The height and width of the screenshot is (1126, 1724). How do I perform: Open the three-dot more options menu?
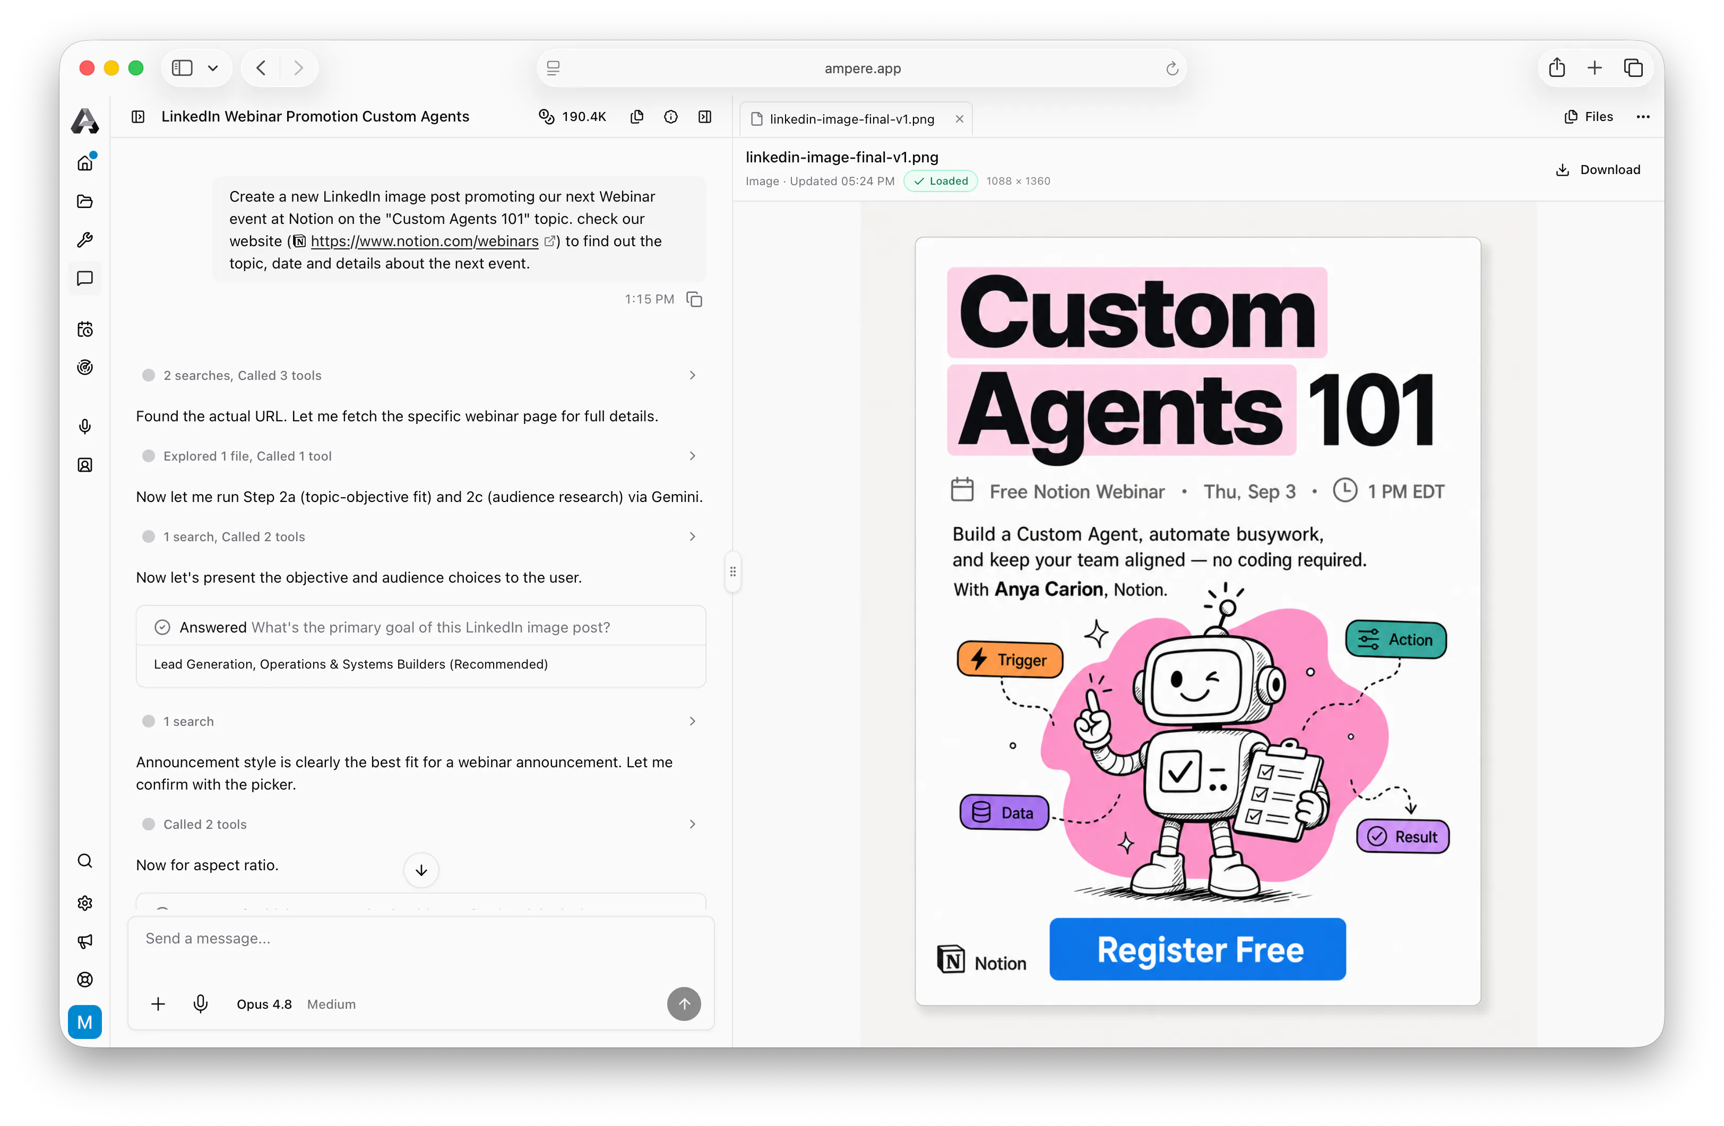coord(1643,117)
